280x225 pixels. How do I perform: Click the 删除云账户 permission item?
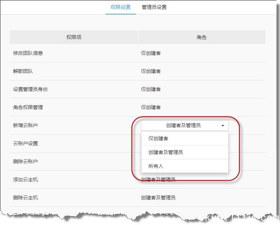click(x=25, y=161)
